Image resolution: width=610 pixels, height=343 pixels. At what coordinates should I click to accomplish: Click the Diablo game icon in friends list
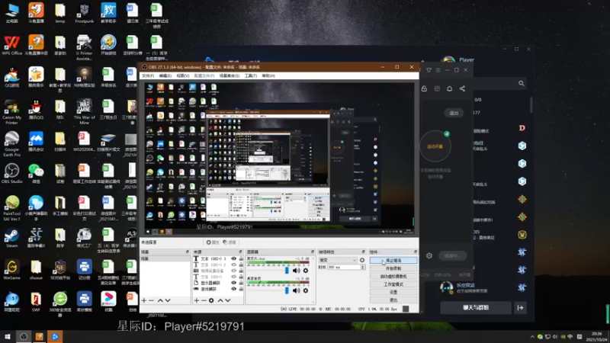click(x=522, y=128)
